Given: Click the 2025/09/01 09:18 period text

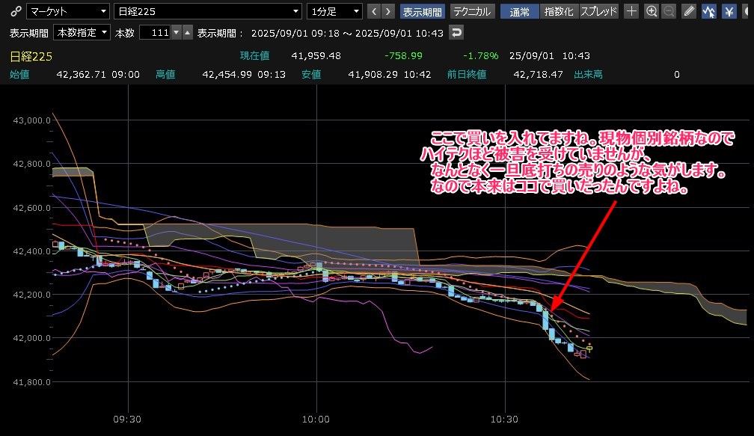Looking at the screenshot, I should tap(295, 33).
